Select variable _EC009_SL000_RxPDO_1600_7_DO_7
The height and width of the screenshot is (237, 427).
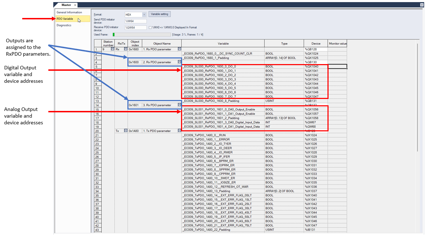coord(223,96)
